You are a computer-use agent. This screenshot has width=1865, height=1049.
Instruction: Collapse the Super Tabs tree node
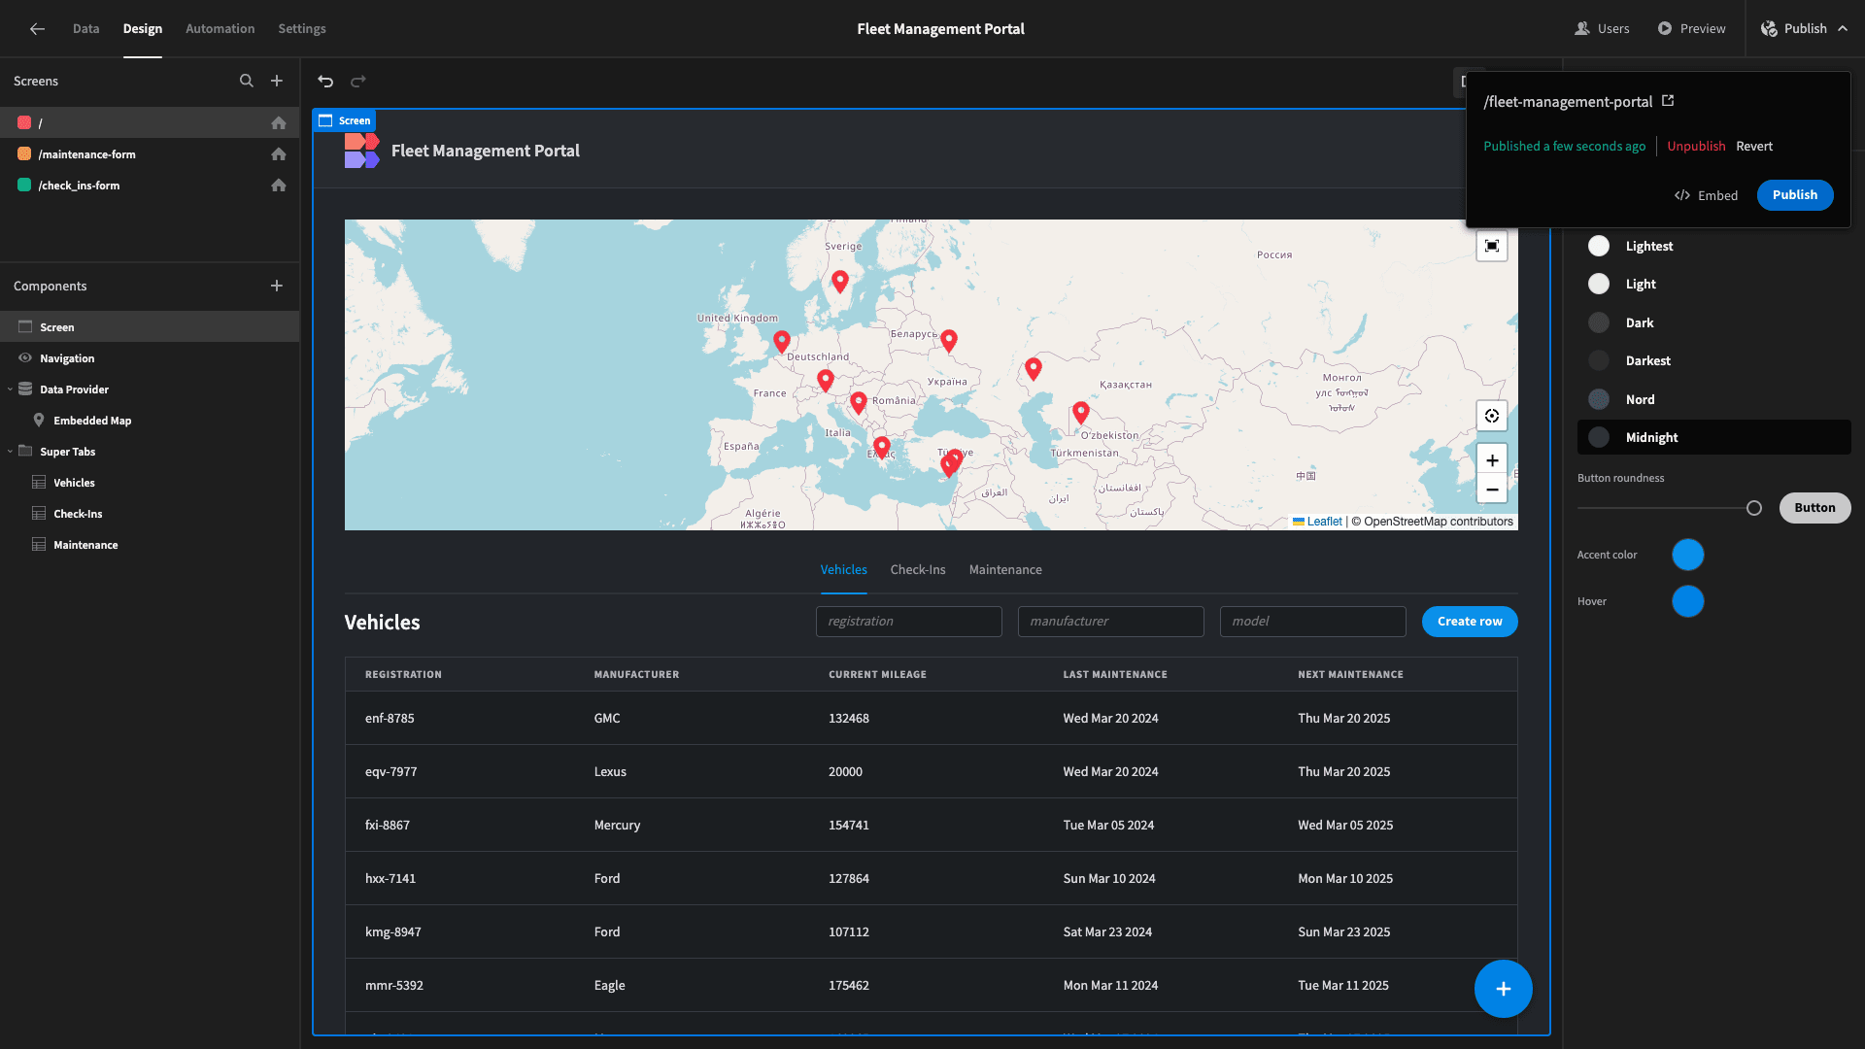point(10,452)
